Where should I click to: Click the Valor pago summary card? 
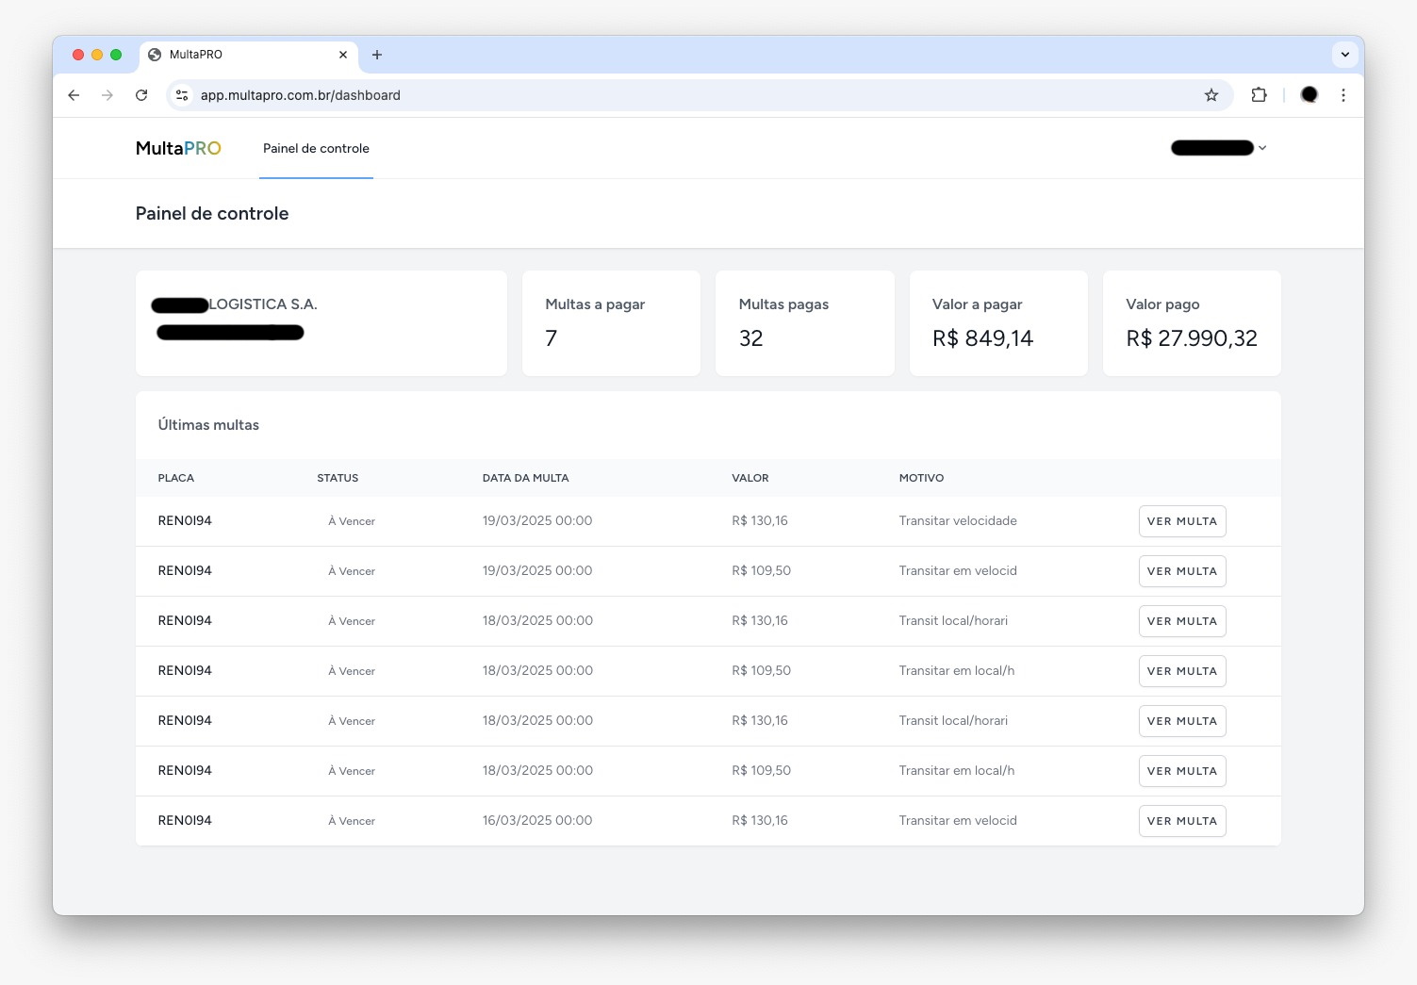(x=1191, y=323)
